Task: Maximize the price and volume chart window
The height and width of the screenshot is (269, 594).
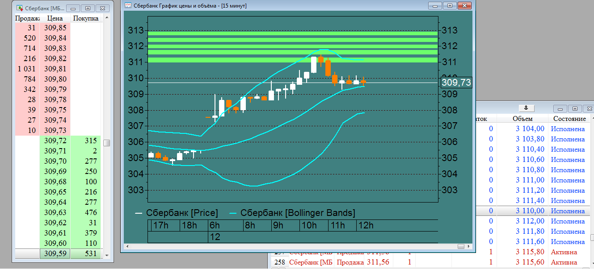Action: (449, 6)
